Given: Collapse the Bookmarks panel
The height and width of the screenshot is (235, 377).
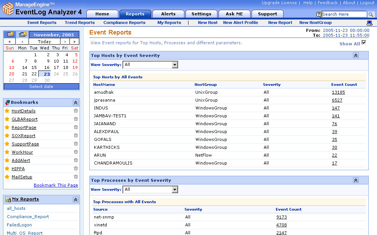Looking at the screenshot, I should (x=75, y=102).
